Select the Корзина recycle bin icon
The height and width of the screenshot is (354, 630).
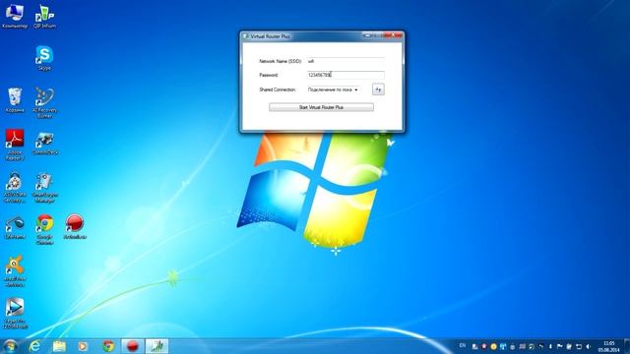click(15, 100)
